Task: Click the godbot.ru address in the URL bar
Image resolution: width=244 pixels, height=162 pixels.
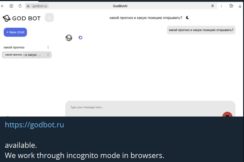Action: point(40,6)
